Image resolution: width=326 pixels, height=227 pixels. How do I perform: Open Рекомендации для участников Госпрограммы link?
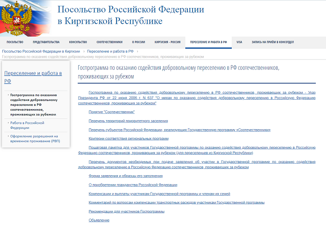[126, 211]
